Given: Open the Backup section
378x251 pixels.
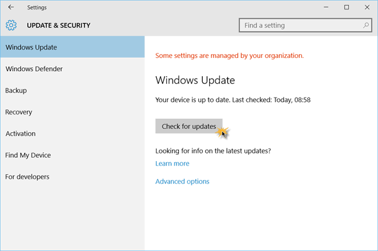Looking at the screenshot, I should tap(72, 91).
